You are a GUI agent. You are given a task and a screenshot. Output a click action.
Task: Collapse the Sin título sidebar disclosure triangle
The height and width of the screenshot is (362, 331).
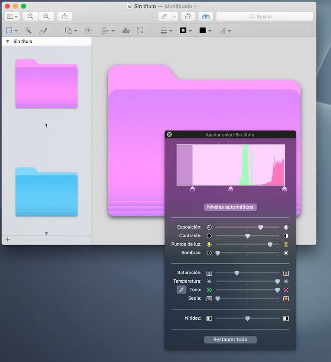pos(7,42)
